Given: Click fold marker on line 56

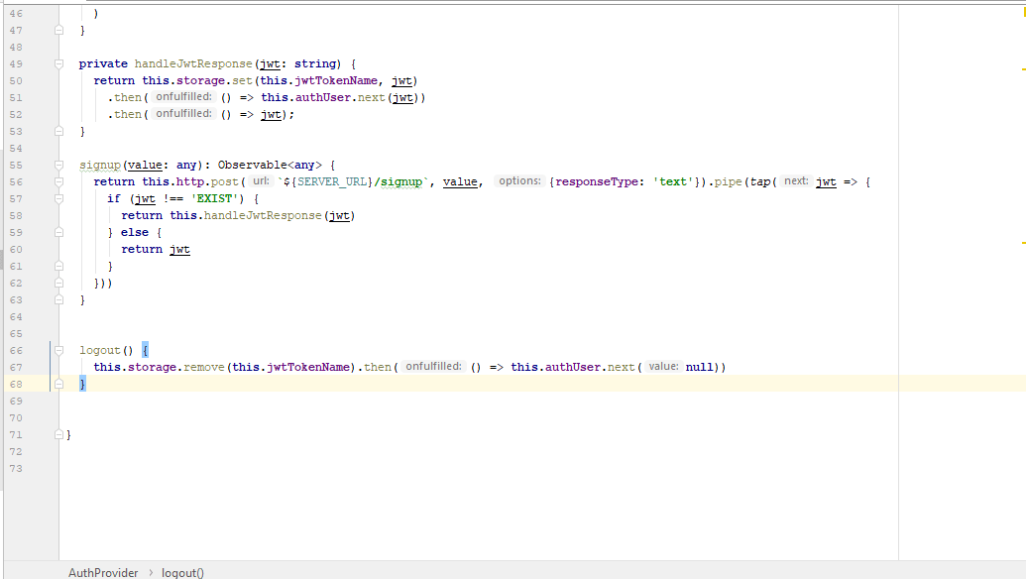Looking at the screenshot, I should tap(59, 181).
